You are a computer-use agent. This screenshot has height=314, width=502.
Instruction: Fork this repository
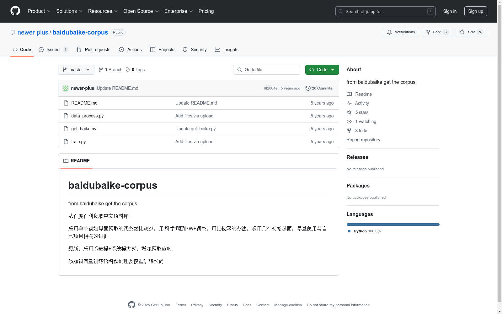pos(437,32)
